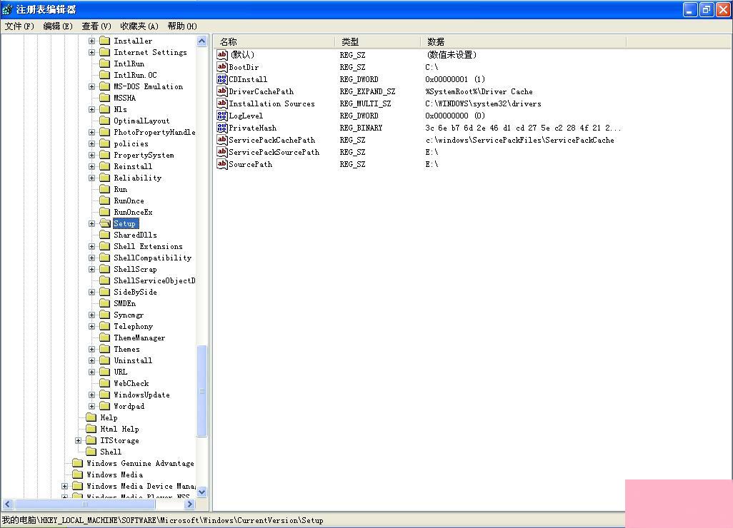Click the ServicePackCache path data cell
This screenshot has height=528, width=733.
(520, 140)
